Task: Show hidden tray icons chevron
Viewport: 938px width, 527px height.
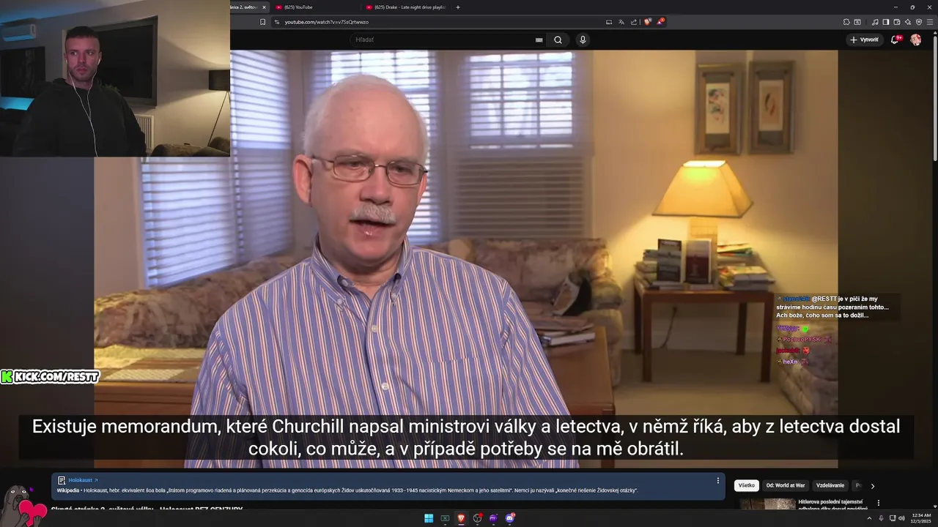Action: 870,518
